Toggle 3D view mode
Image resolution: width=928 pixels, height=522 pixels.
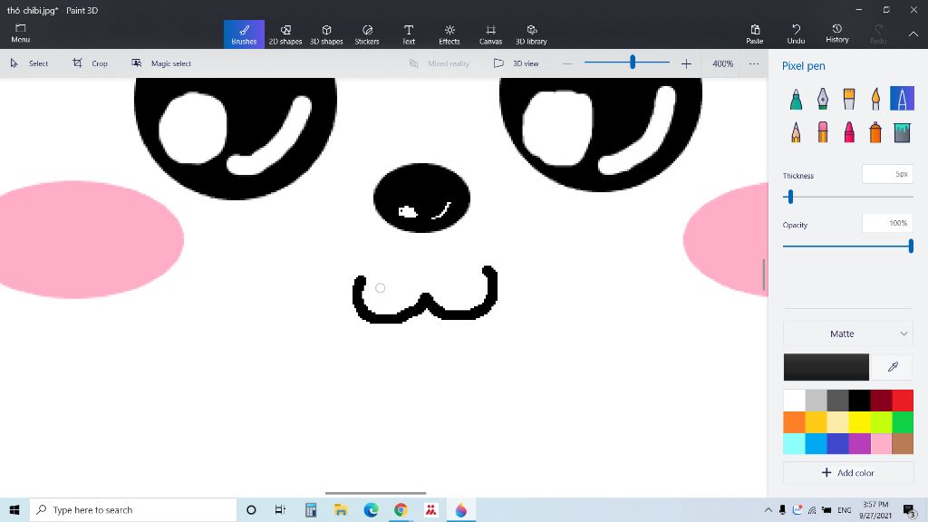(x=516, y=63)
